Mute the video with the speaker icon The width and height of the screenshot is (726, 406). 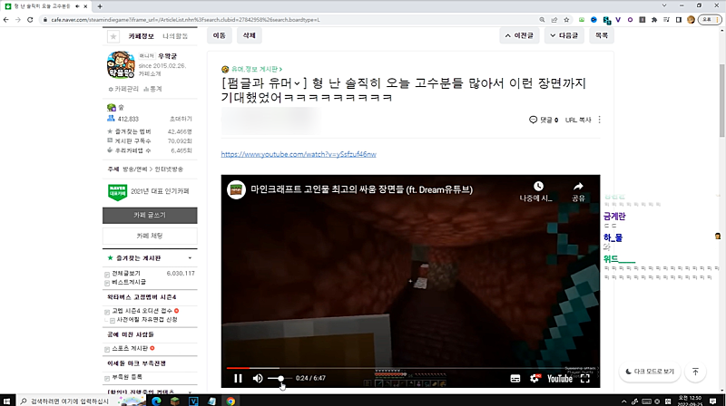point(258,378)
